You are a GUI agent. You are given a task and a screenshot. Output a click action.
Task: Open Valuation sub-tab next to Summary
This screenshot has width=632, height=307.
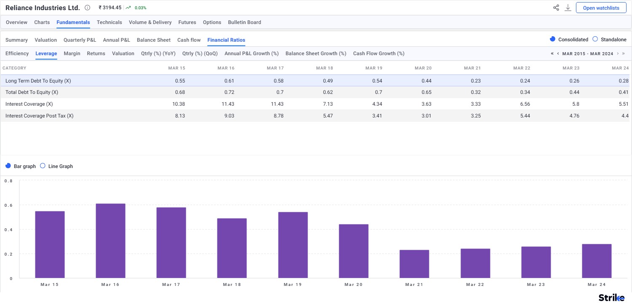[x=46, y=40]
